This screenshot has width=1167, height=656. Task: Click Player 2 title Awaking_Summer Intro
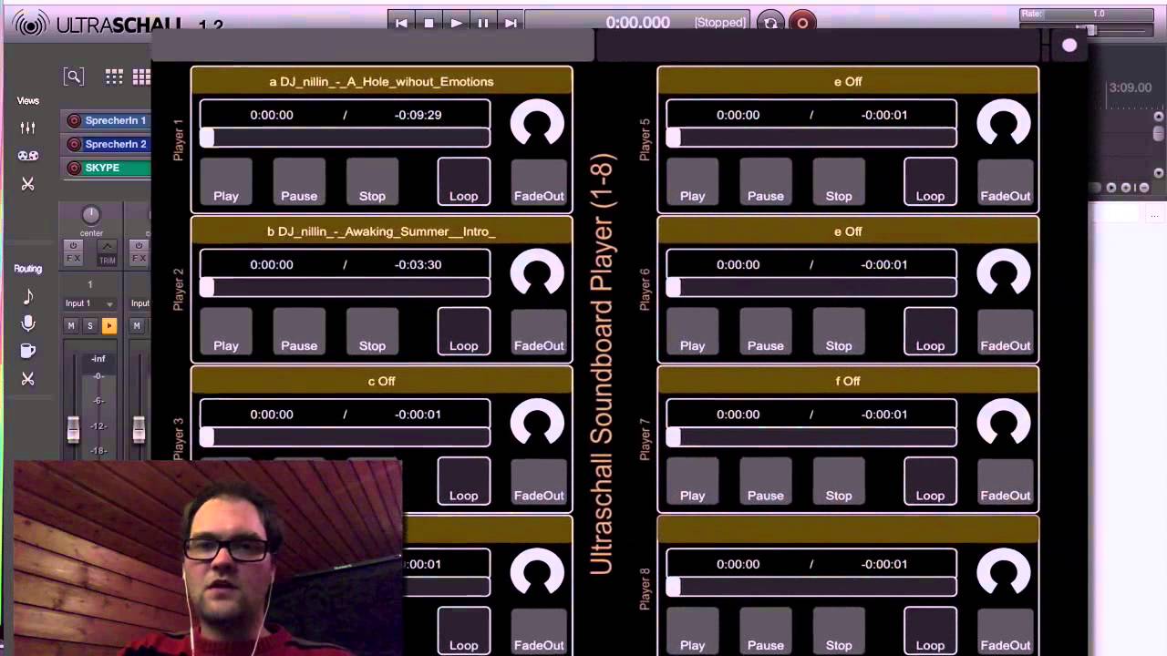[x=381, y=231]
